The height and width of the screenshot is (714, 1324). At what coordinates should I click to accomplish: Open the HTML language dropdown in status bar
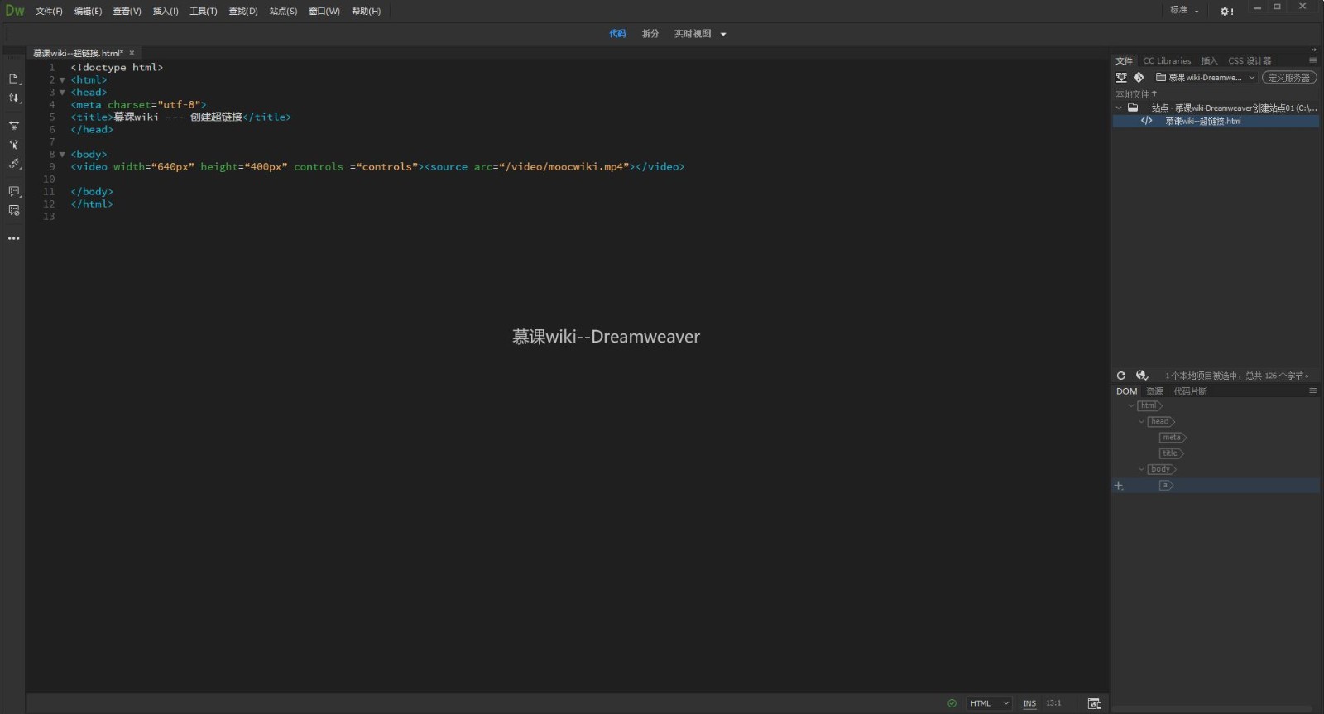[990, 703]
